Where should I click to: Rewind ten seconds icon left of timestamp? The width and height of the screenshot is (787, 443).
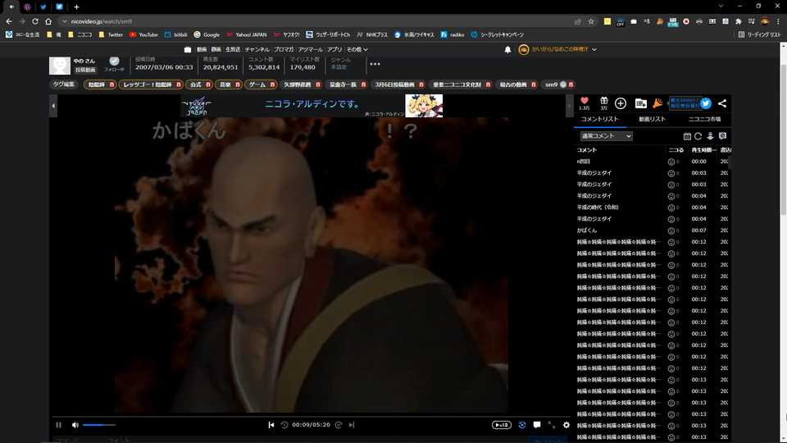pyautogui.click(x=284, y=425)
